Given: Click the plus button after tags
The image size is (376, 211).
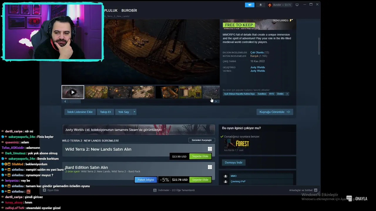Looking at the screenshot, I should [x=287, y=94].
